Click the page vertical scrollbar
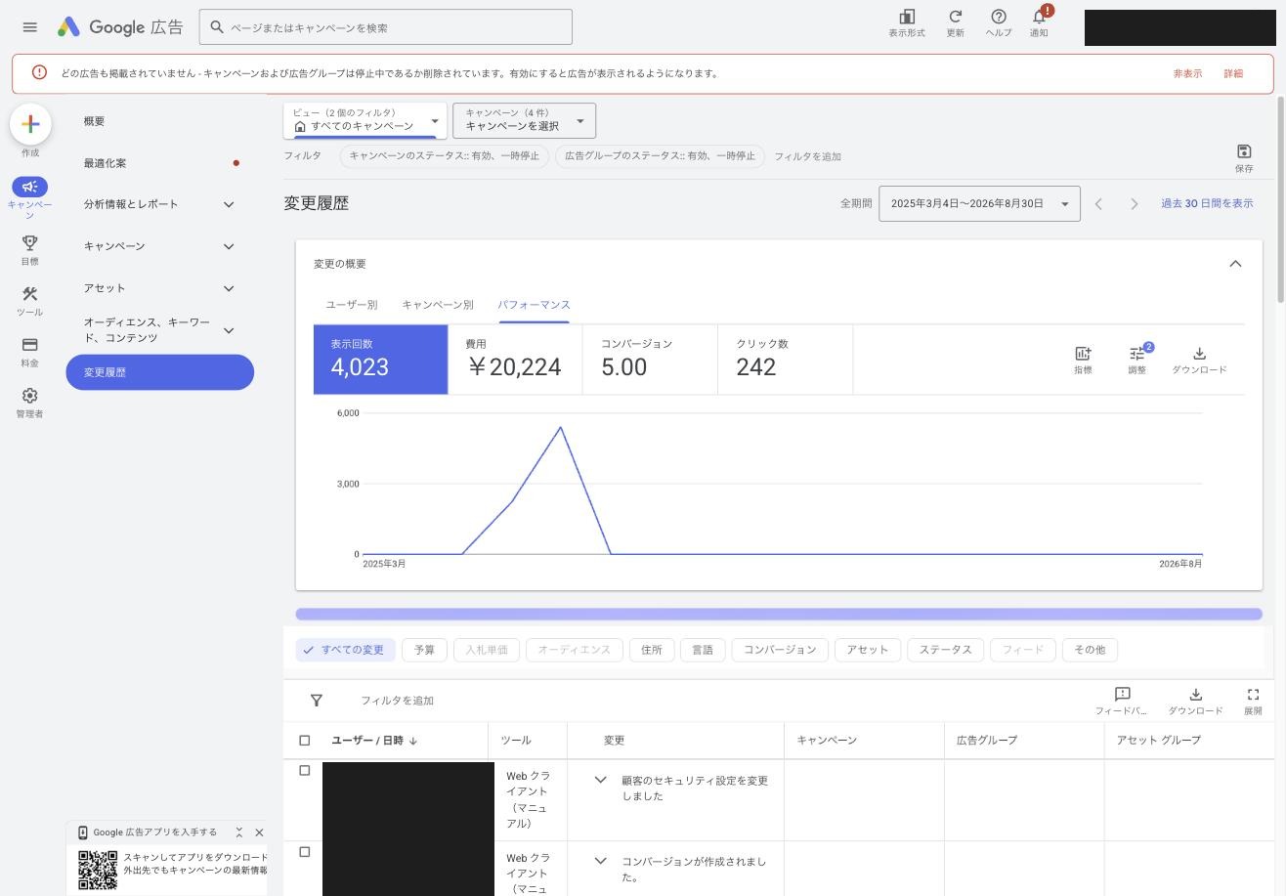This screenshot has width=1286, height=896. [x=1280, y=198]
